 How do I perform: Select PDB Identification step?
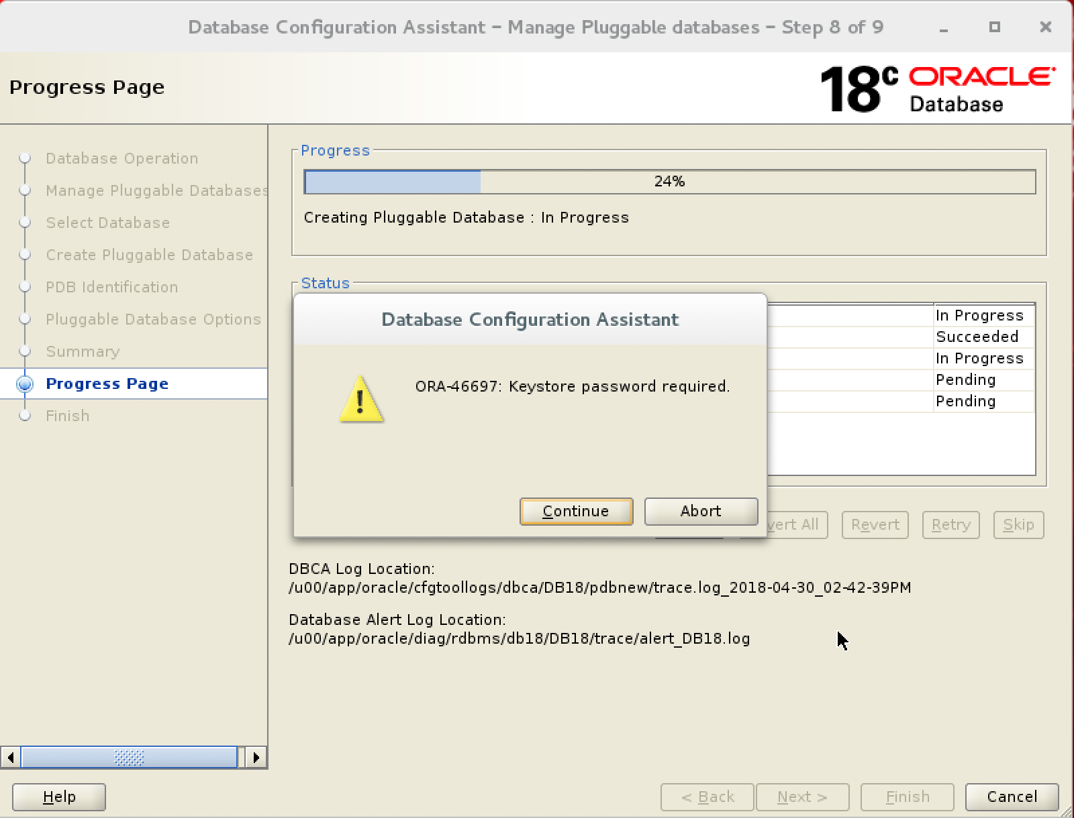pyautogui.click(x=111, y=287)
